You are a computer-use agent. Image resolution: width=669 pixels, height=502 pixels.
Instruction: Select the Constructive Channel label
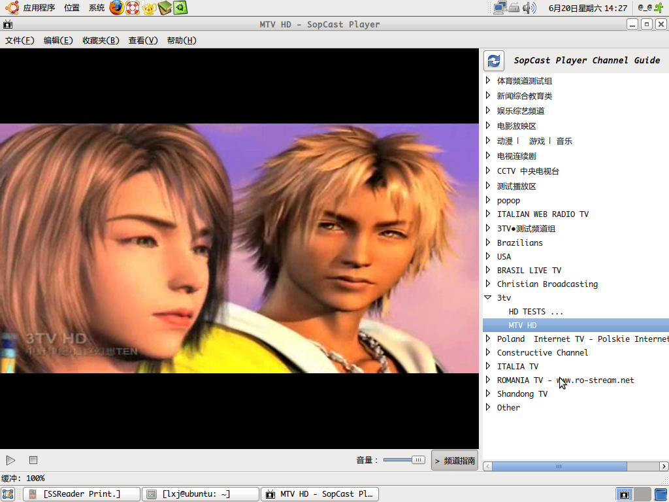click(542, 352)
